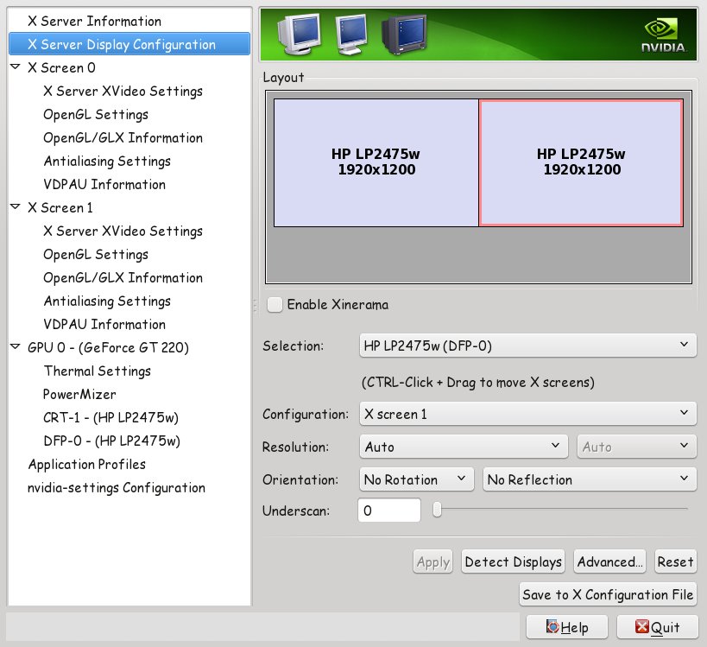The height and width of the screenshot is (647, 707).
Task: Click the Help button
Action: point(567,626)
